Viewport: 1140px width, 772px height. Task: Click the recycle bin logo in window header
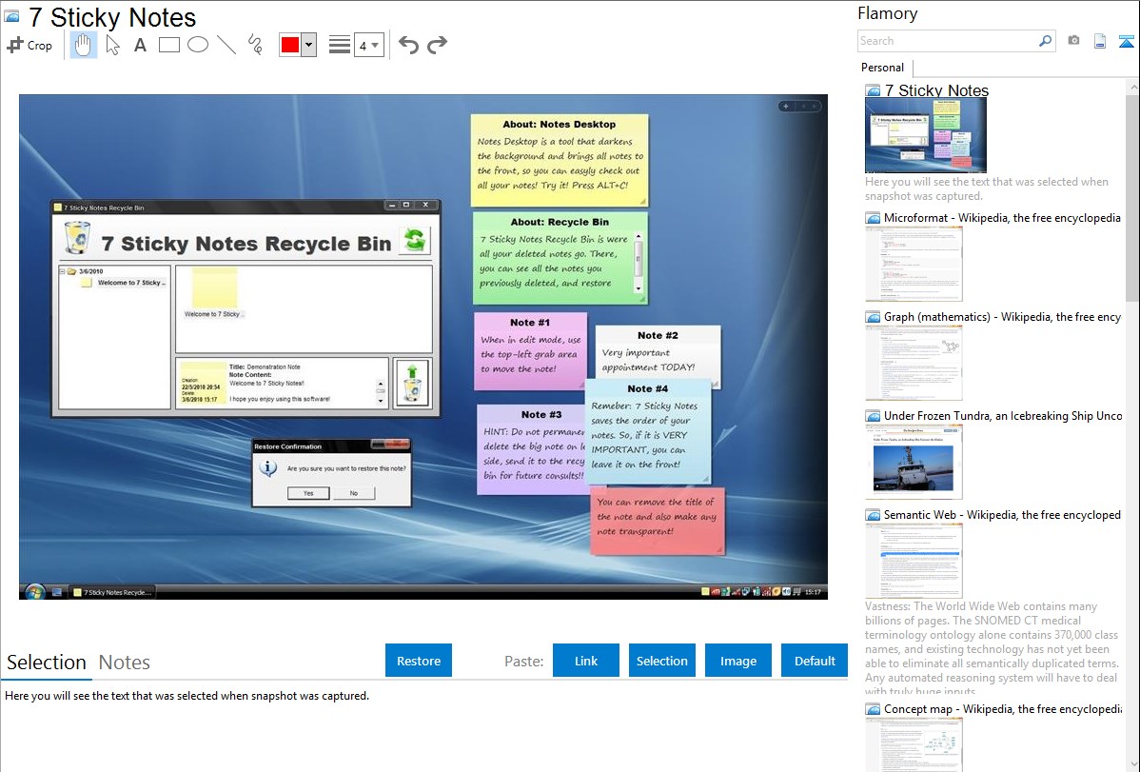coord(77,238)
